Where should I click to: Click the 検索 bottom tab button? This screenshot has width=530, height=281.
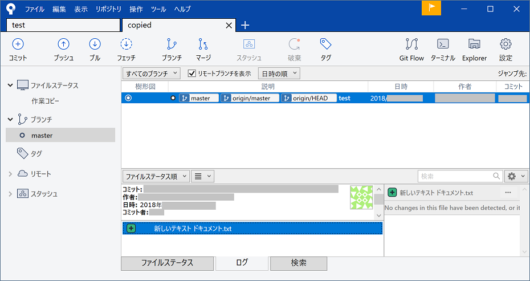pyautogui.click(x=298, y=263)
